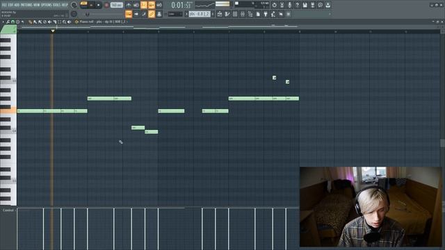The image size is (445, 250).
Task: Select the Playback speaker tool
Action: point(70,22)
